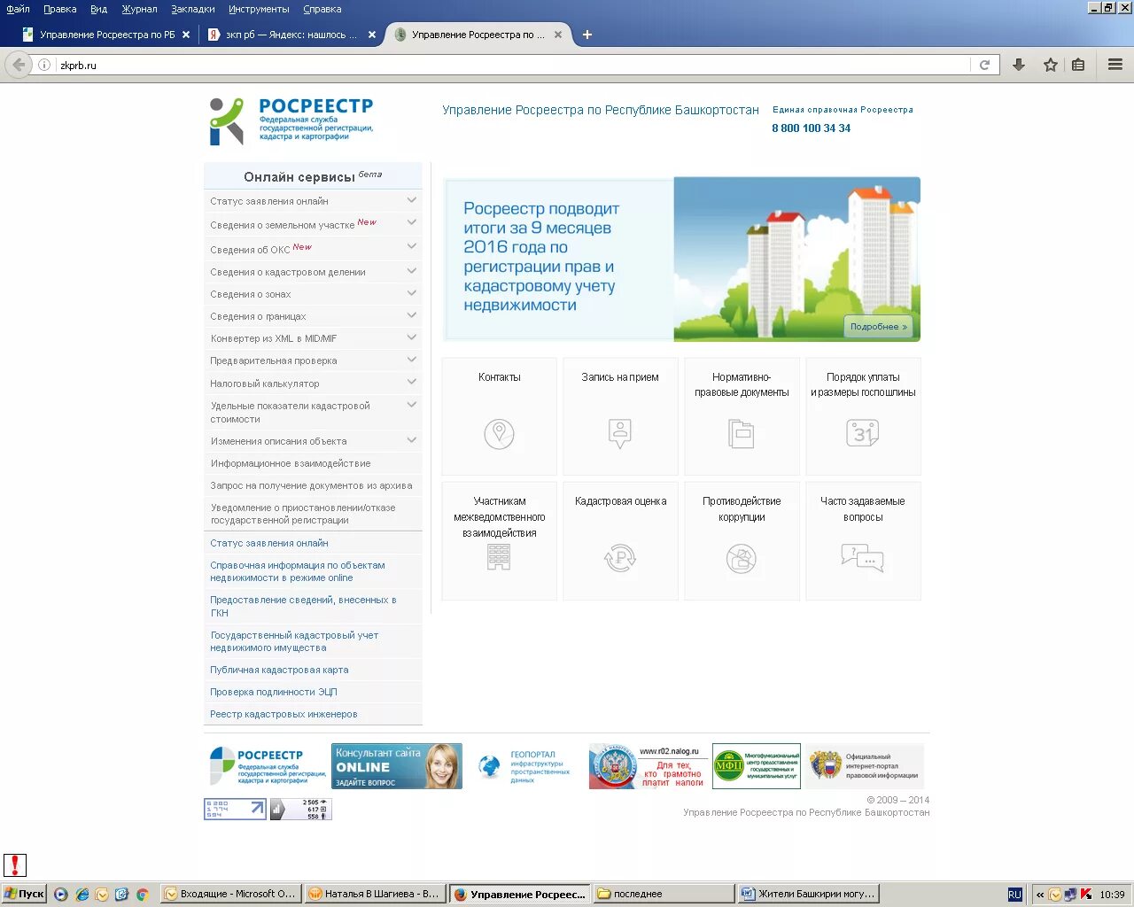Close the Yandex search tab
The height and width of the screenshot is (907, 1134).
372,35
